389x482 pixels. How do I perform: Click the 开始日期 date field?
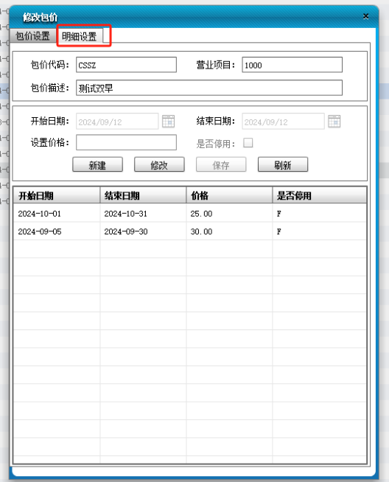(117, 122)
